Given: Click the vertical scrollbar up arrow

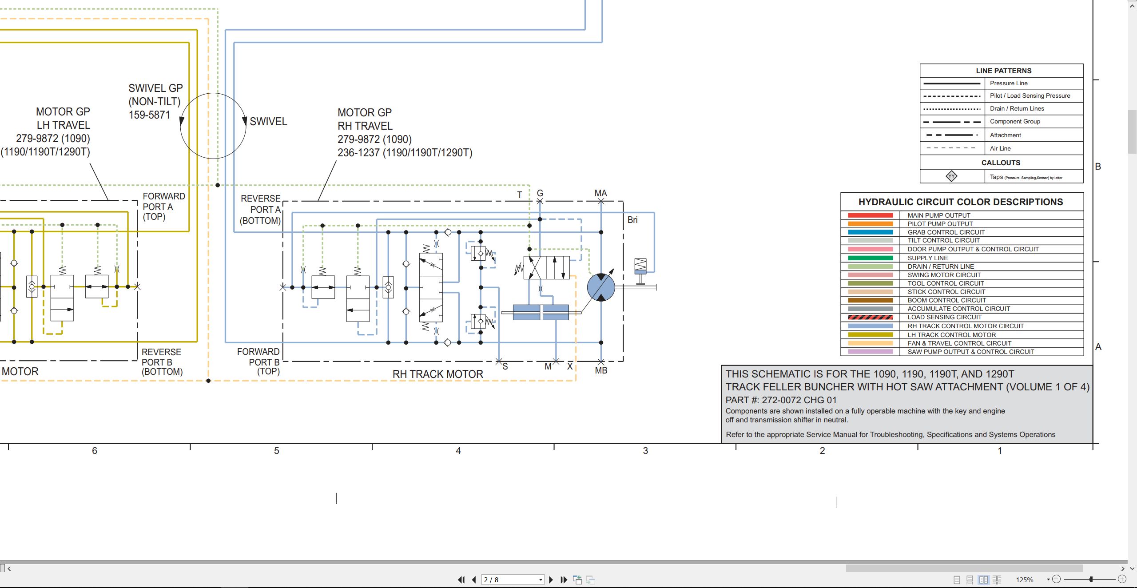Looking at the screenshot, I should 1132,5.
